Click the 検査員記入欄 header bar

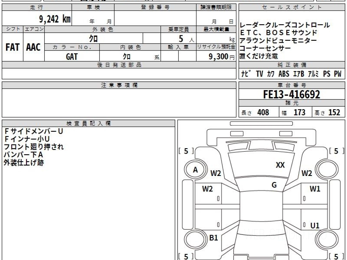[x=88, y=123]
